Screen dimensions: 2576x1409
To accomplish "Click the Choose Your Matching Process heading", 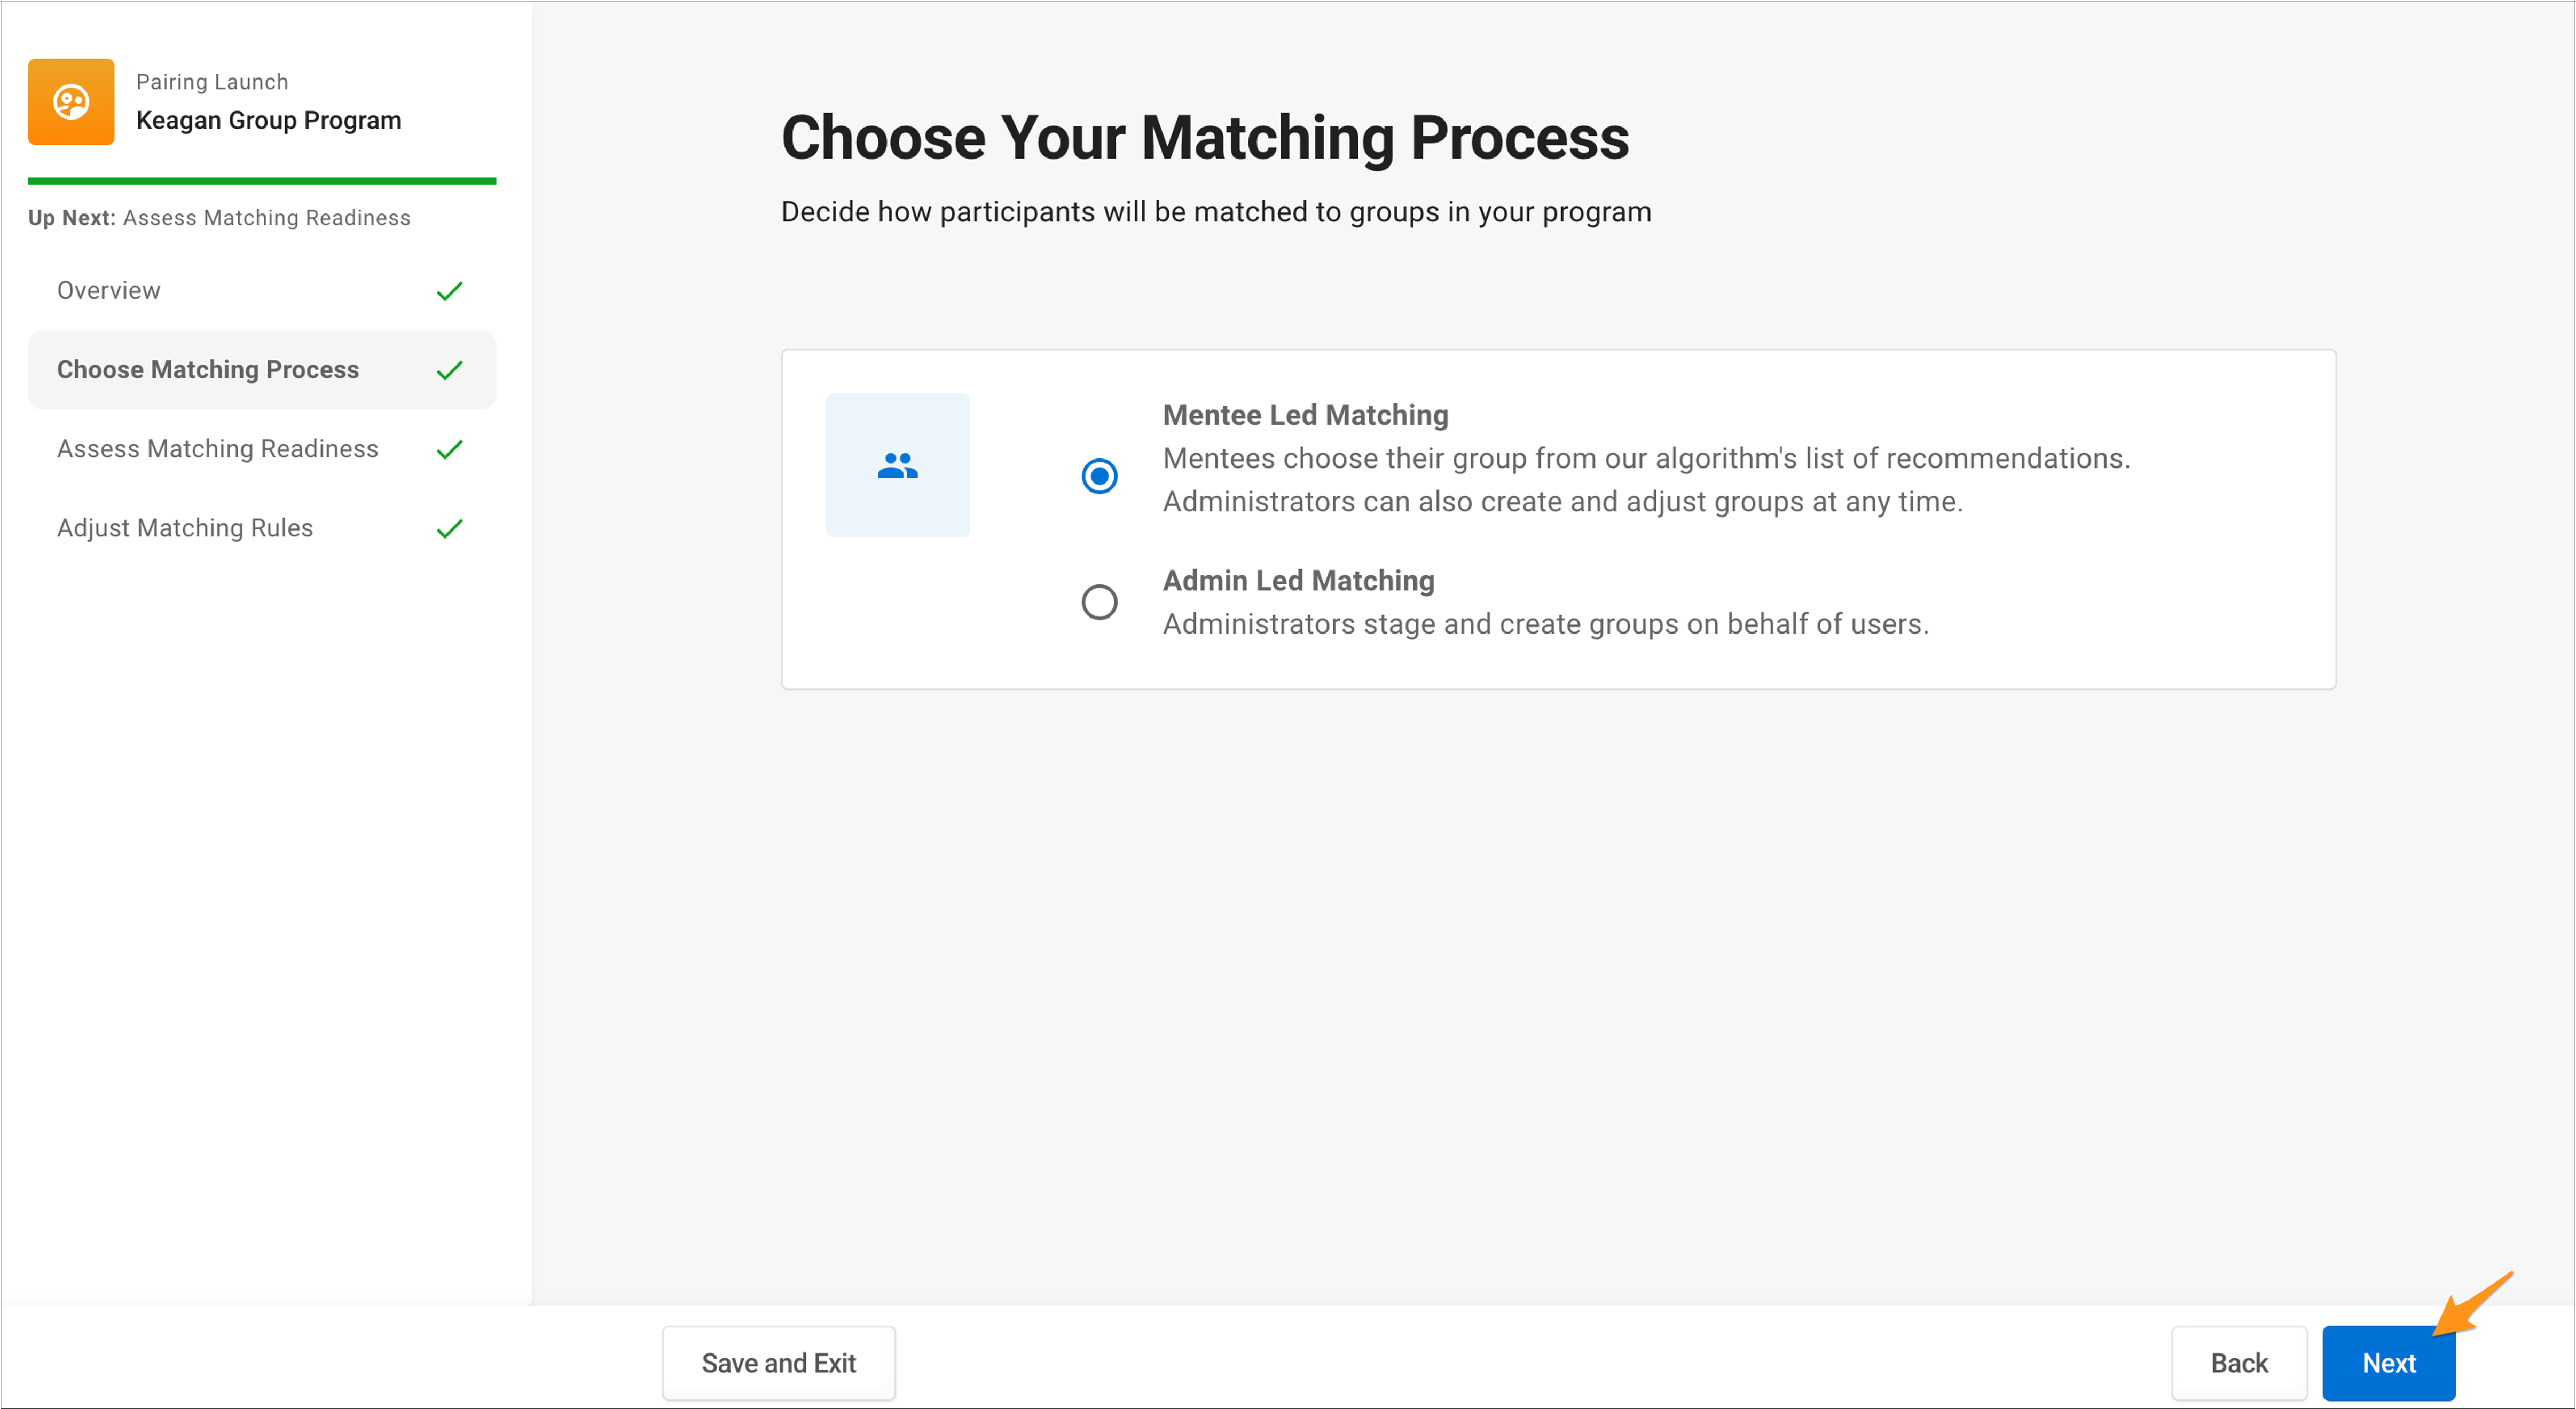I will [x=1205, y=138].
